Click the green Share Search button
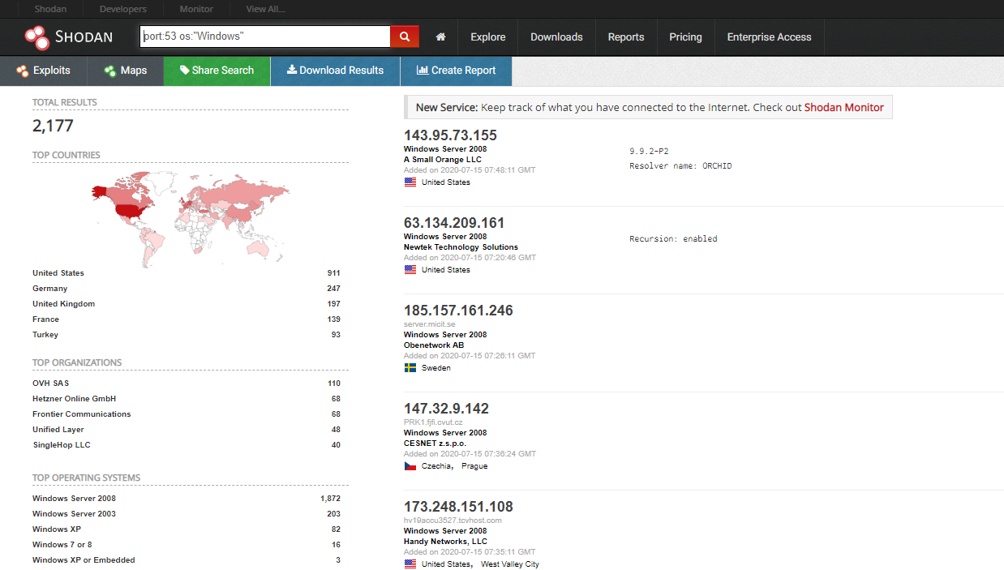Viewport: 1004px width, 570px height. pos(217,71)
